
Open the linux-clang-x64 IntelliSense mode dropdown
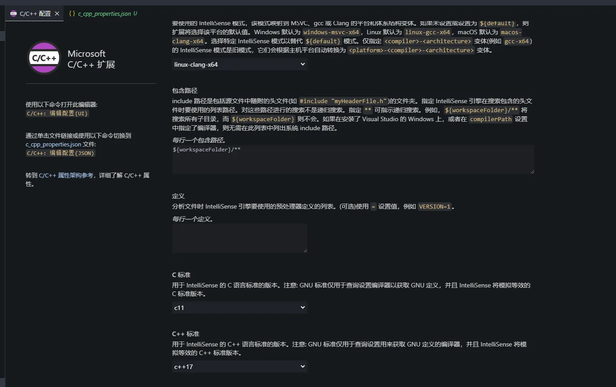[x=240, y=64]
